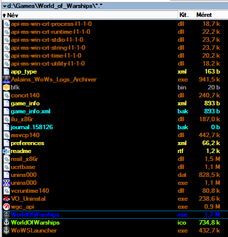Click the 941,5 k size value
This screenshot has width=228, height=237.
[x=210, y=79]
